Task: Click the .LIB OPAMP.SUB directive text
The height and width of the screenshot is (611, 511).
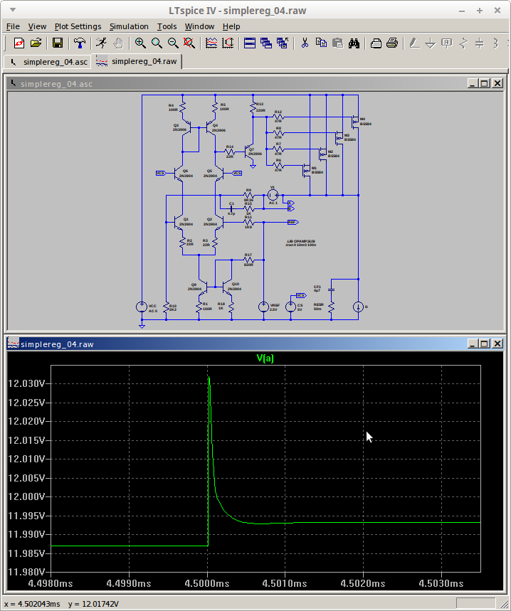Action: (x=300, y=241)
